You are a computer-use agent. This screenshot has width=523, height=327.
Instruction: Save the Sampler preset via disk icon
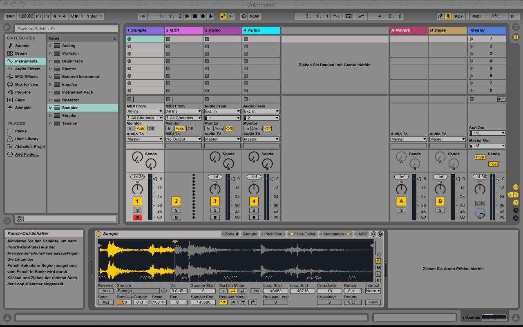click(380, 234)
